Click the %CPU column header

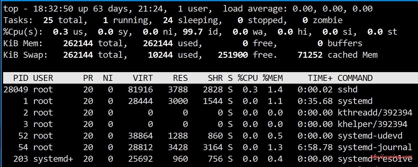pos(248,78)
